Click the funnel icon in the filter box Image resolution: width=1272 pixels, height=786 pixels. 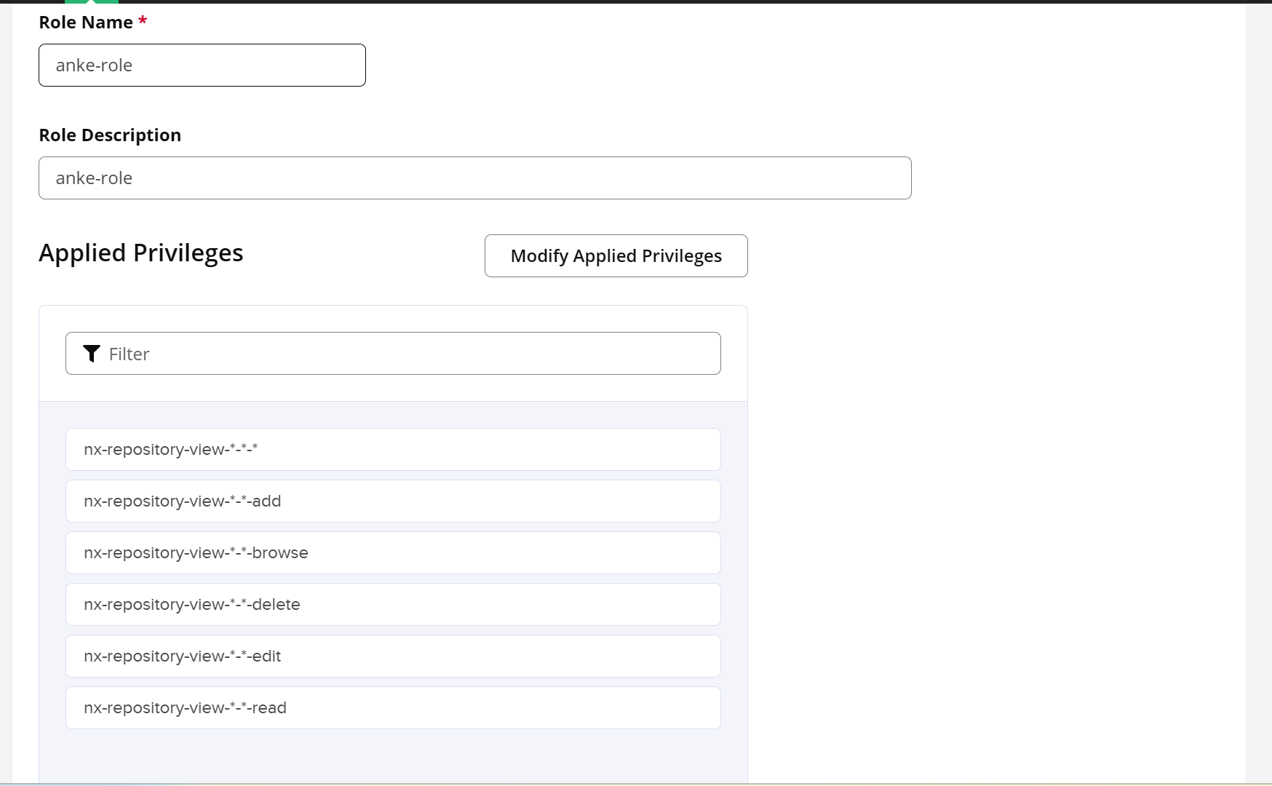[x=92, y=354]
